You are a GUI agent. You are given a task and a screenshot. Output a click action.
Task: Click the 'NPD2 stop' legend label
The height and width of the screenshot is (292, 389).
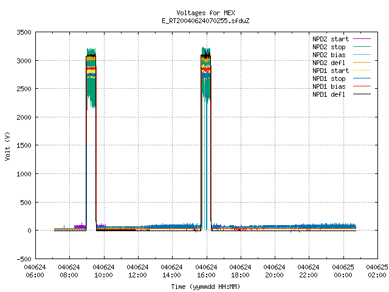pos(329,47)
